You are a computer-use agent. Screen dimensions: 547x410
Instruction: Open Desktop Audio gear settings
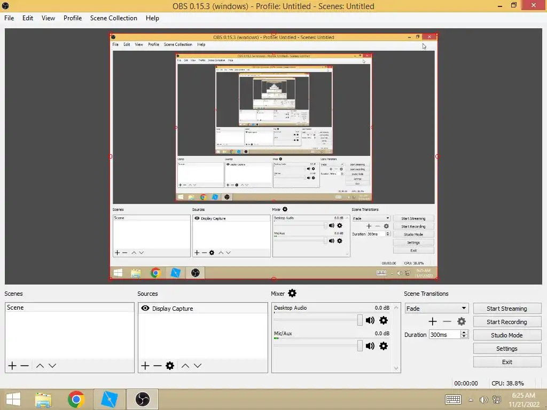pos(384,320)
